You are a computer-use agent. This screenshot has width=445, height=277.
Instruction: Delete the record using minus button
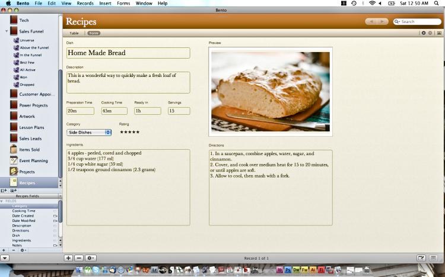pyautogui.click(x=79, y=258)
